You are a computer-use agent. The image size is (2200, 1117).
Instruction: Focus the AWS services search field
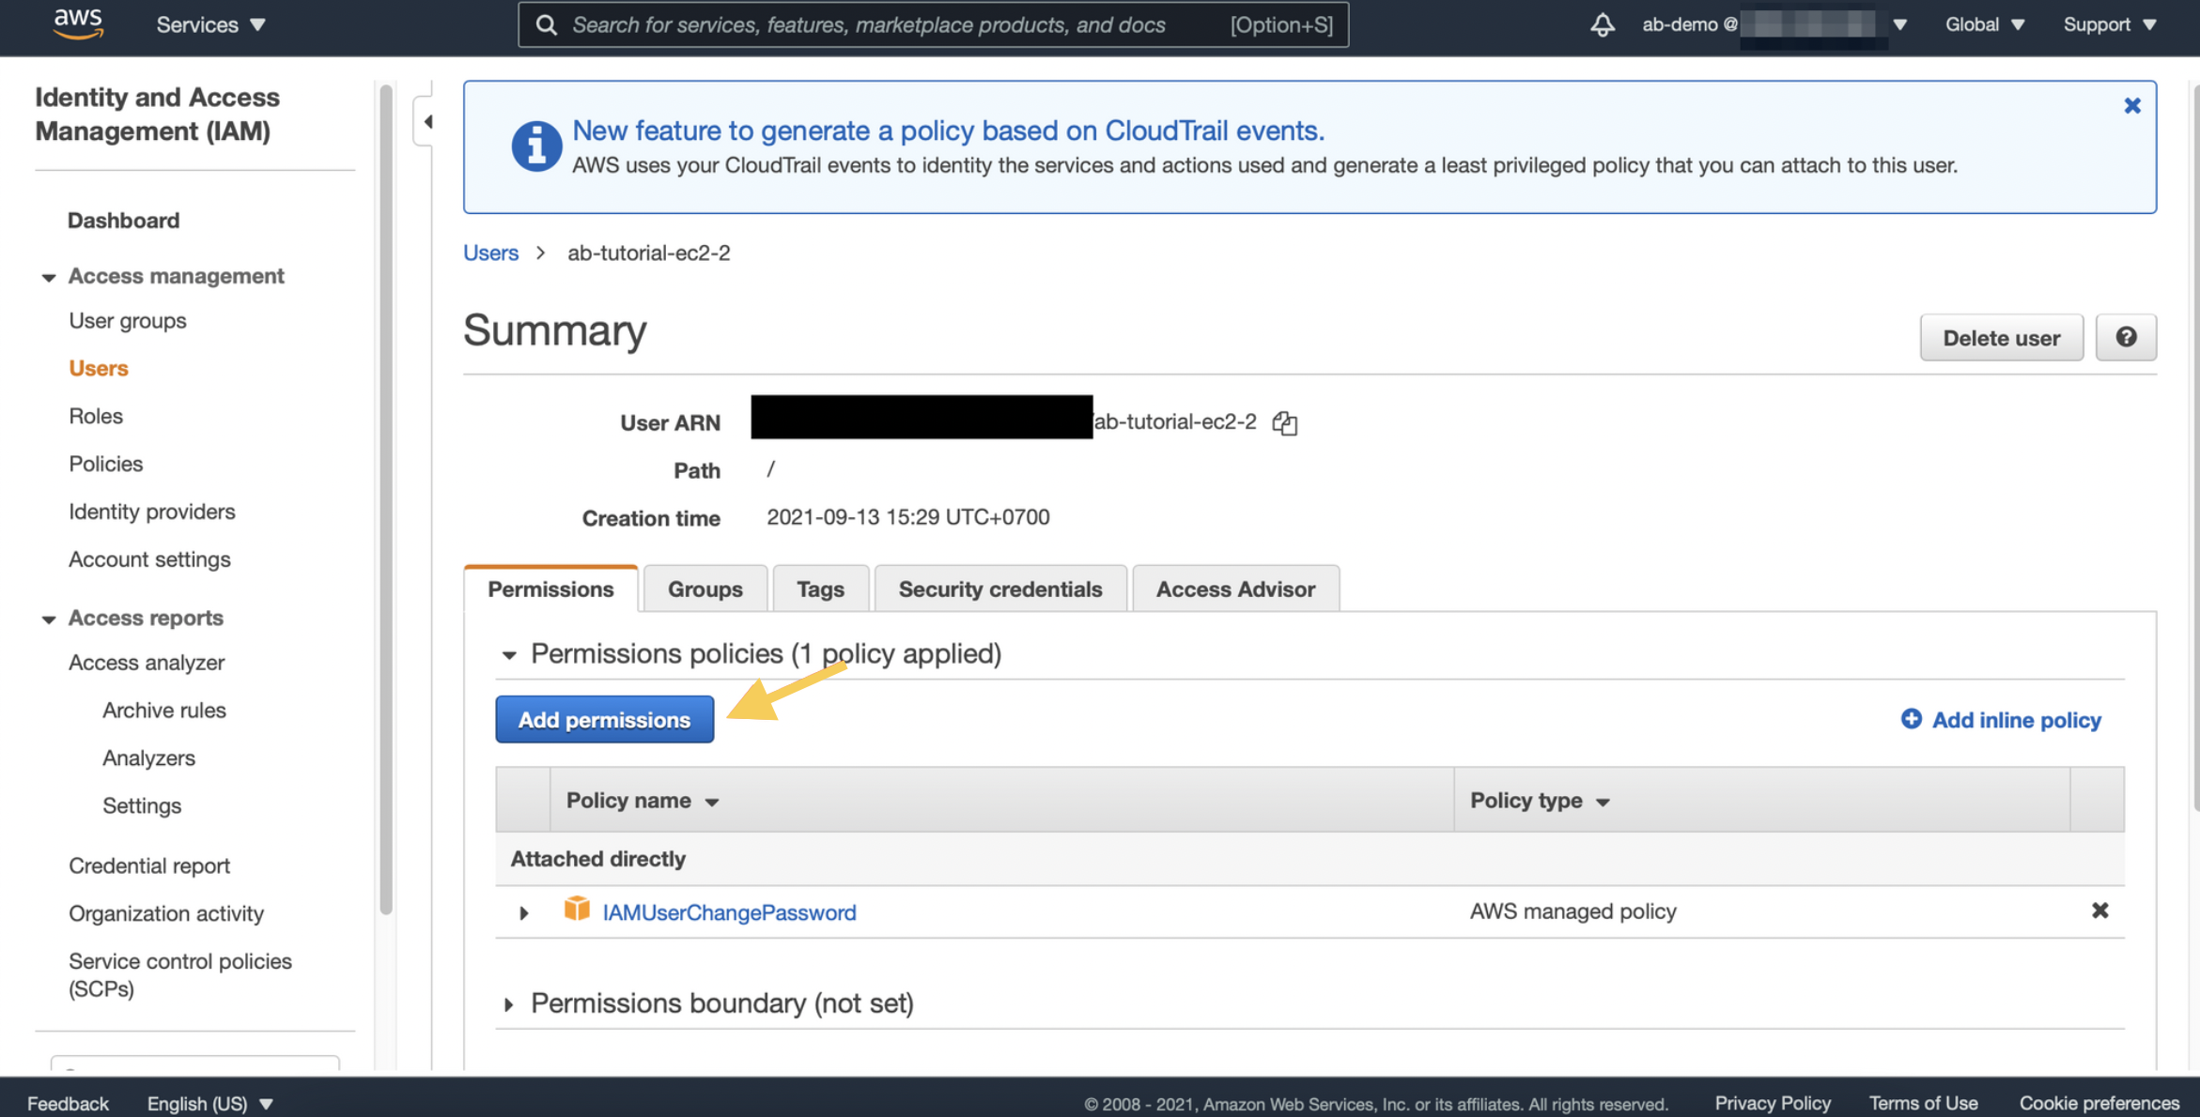933,25
